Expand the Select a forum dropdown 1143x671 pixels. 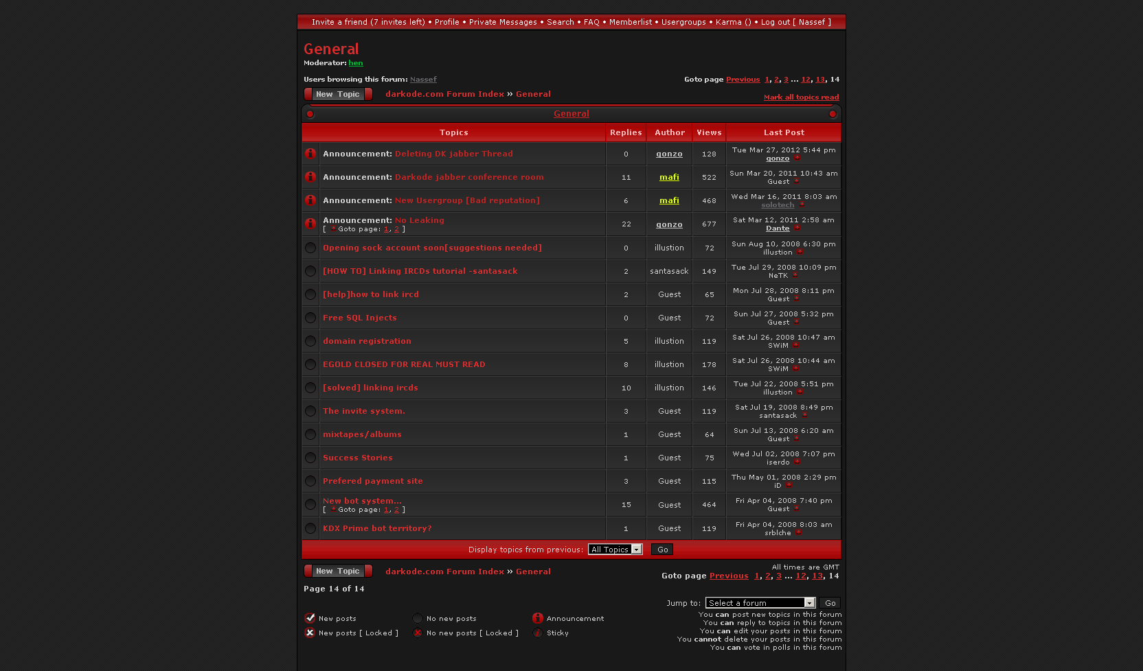pos(760,603)
